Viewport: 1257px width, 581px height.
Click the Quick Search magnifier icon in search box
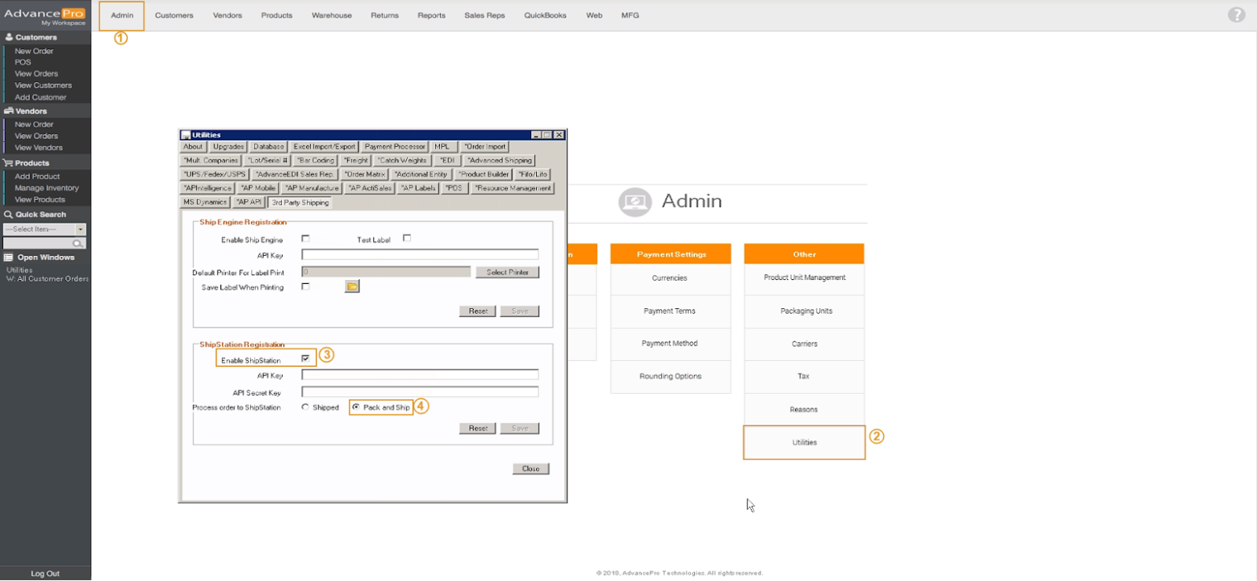pyautogui.click(x=78, y=243)
